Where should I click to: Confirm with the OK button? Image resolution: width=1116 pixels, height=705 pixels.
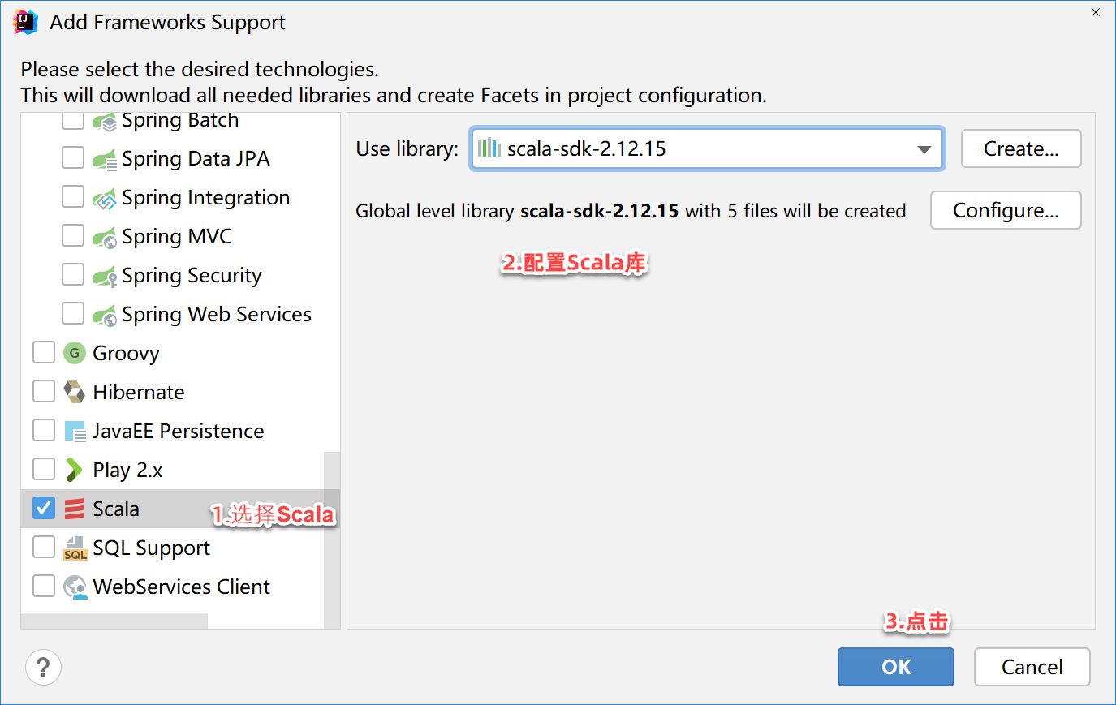click(896, 667)
